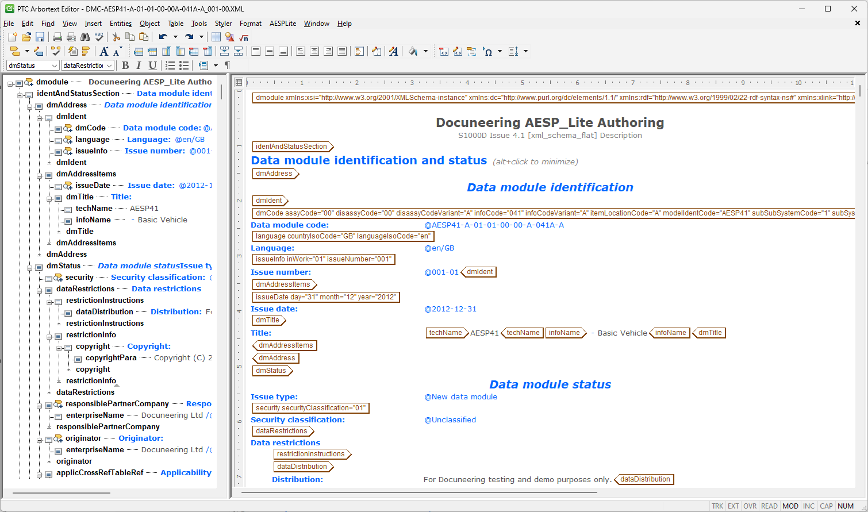Open the AESPLite menu
The width and height of the screenshot is (868, 512).
pyautogui.click(x=283, y=24)
